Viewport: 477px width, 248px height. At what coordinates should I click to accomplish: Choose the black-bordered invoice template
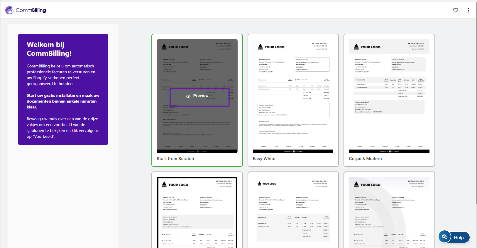(197, 213)
